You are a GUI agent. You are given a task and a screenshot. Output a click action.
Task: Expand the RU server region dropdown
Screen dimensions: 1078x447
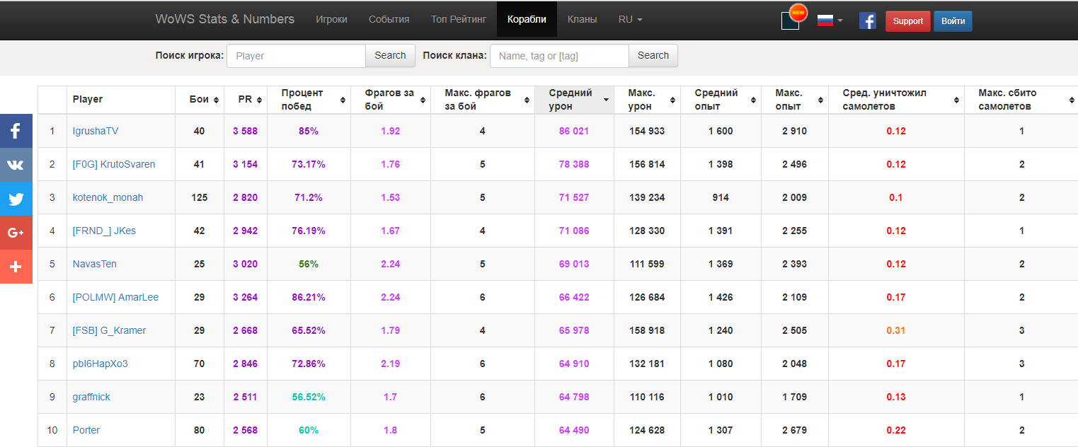coord(630,19)
